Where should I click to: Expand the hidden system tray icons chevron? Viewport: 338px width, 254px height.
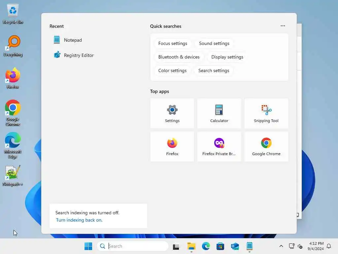[x=281, y=246]
